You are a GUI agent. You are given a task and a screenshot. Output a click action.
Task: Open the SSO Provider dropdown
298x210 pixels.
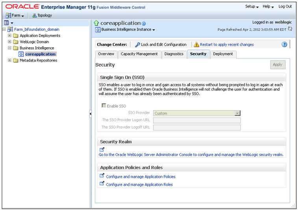[197, 113]
